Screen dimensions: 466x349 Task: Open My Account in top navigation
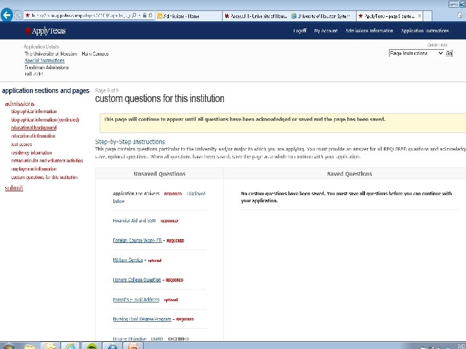point(326,30)
